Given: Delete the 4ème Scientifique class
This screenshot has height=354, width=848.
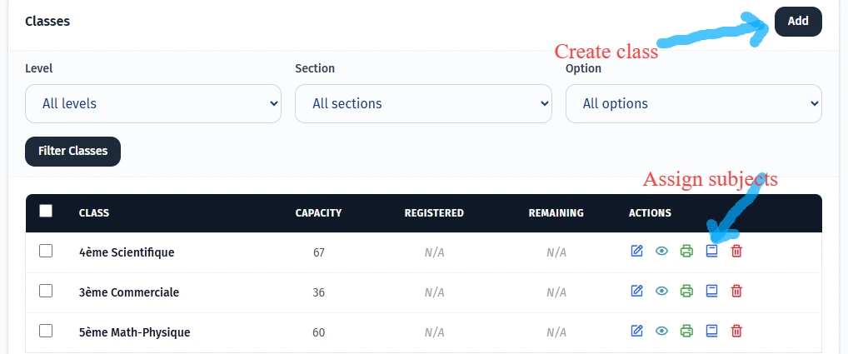Looking at the screenshot, I should (x=736, y=251).
